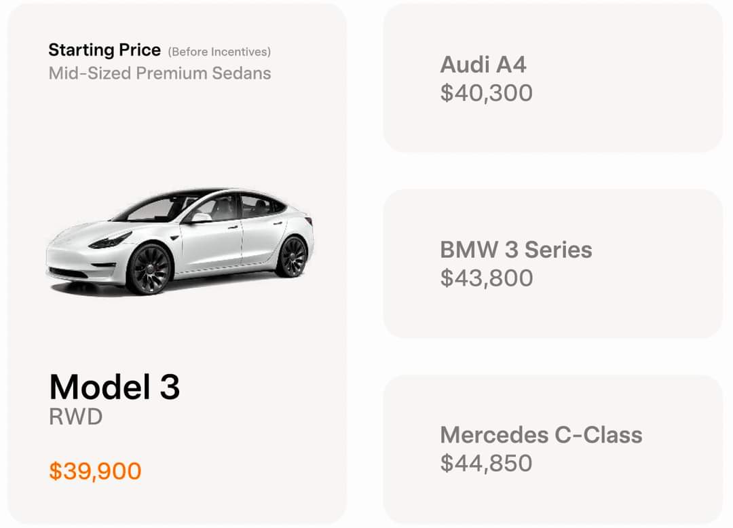Choose the "Mercedes C-Class" label

coord(541,434)
